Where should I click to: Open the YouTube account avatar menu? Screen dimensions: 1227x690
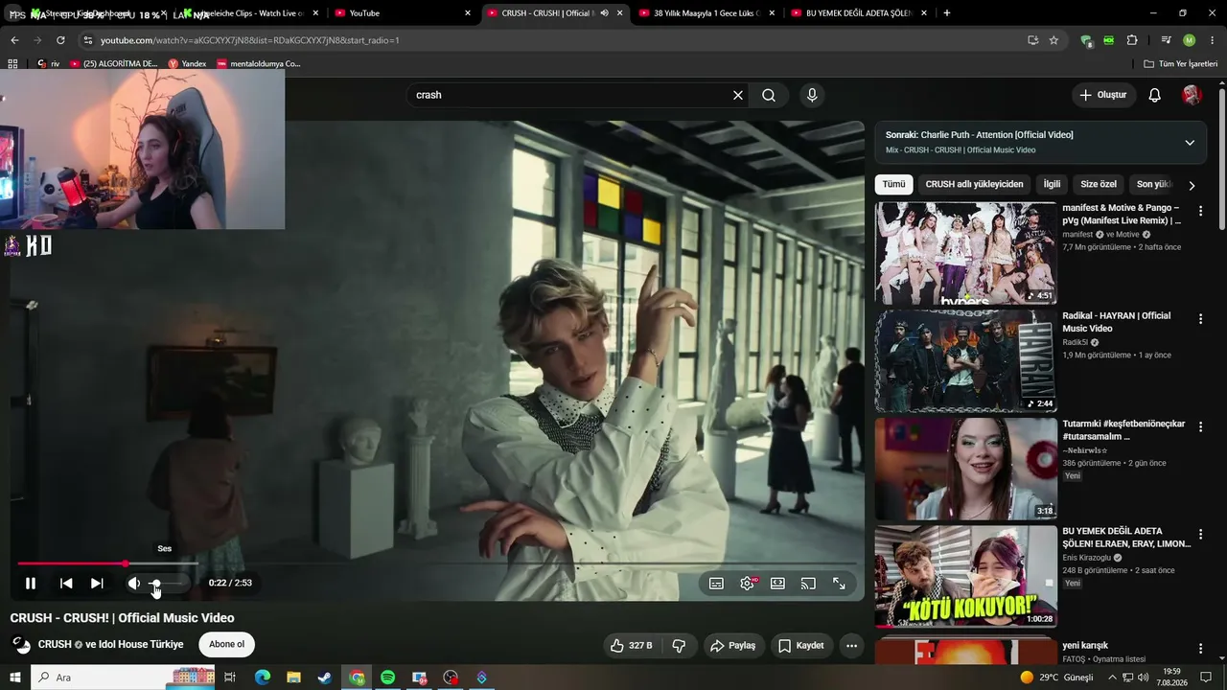tap(1192, 95)
